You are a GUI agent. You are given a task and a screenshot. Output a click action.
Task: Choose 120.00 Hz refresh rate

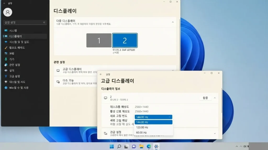pos(153,127)
